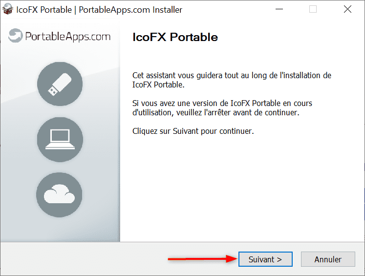Click the greyed-out maximize window button
The width and height of the screenshot is (365, 276).
click(313, 9)
